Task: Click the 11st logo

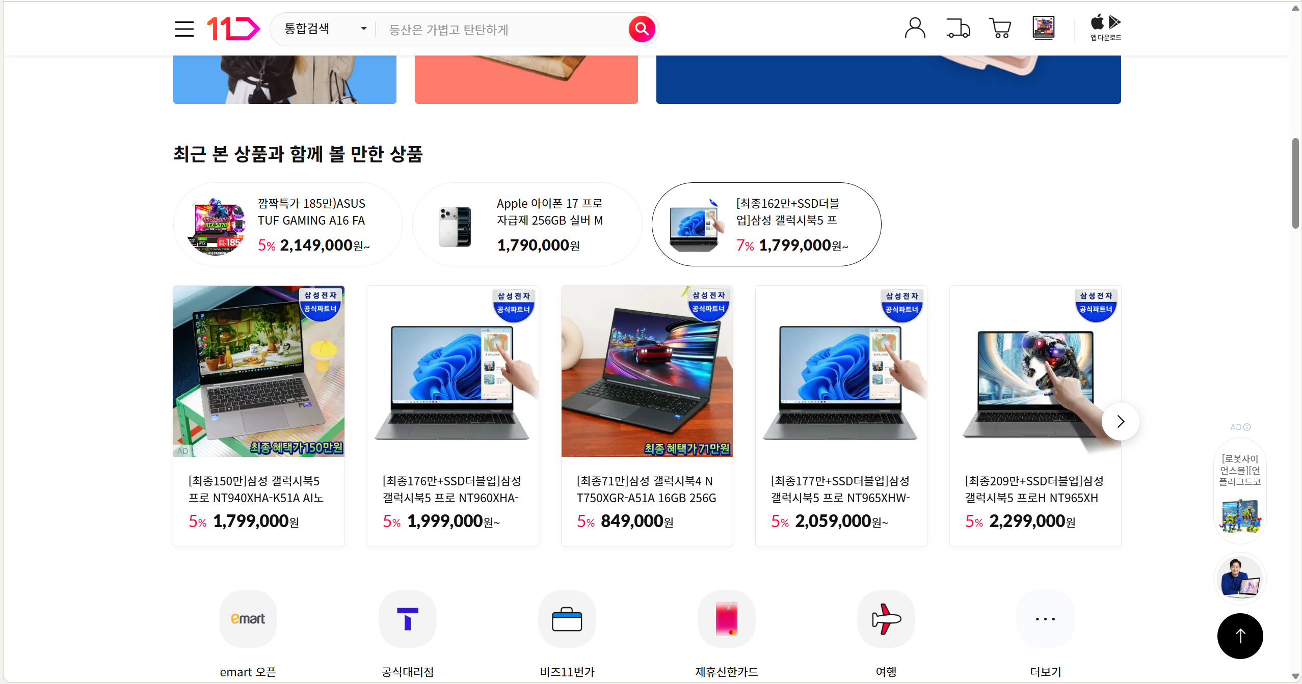Action: [x=233, y=29]
